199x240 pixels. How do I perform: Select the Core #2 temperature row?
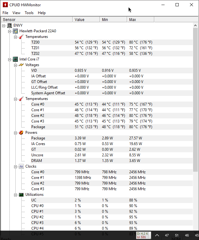click(x=112, y=116)
